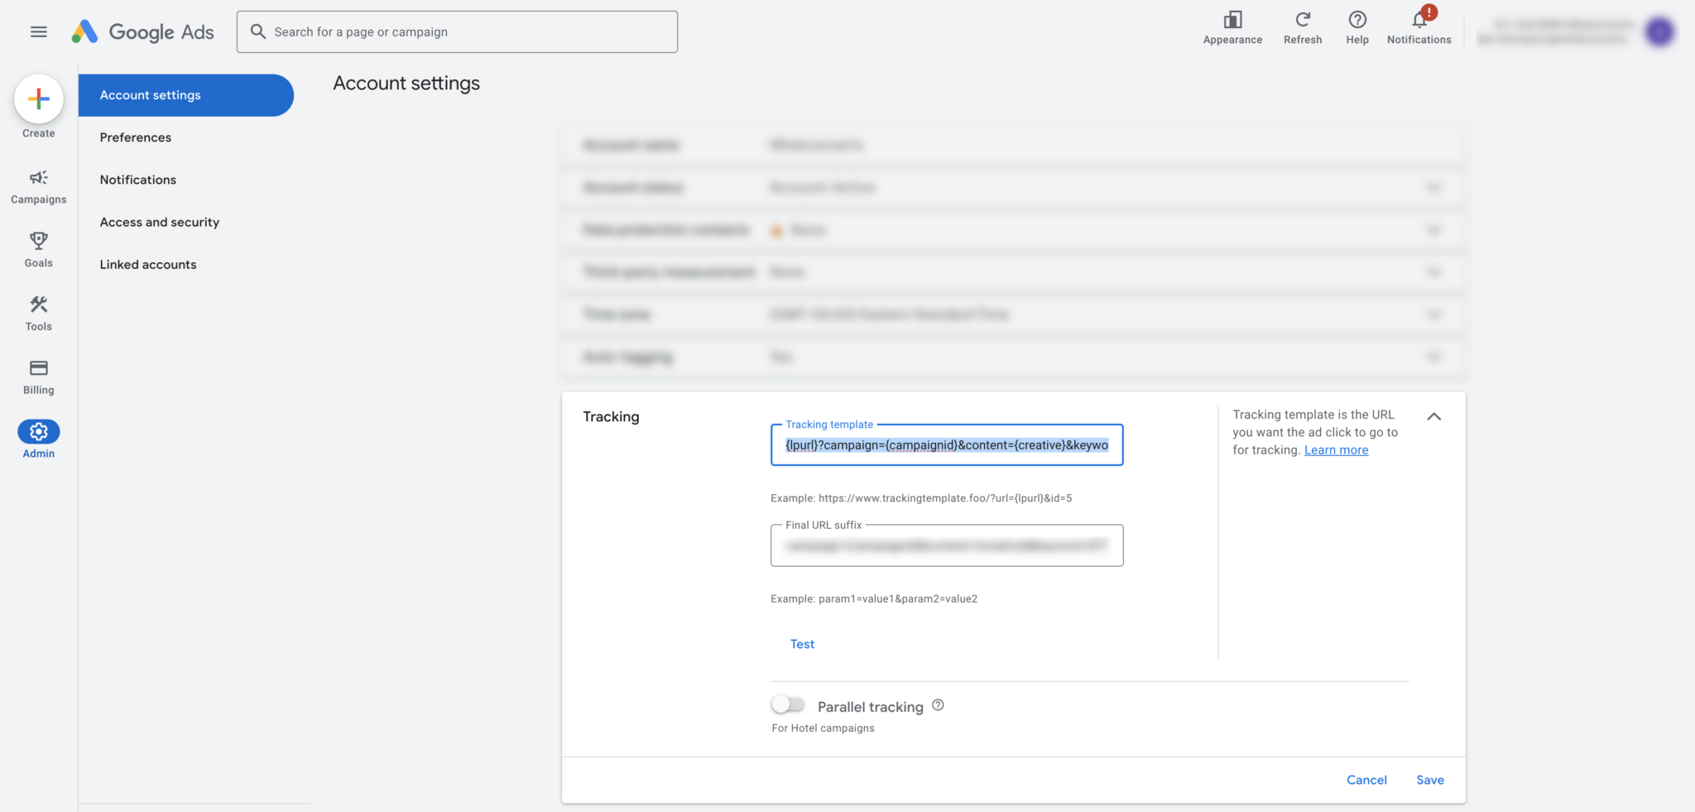Collapse the tracking template help panel
Viewport: 1695px width, 812px height.
click(x=1435, y=416)
